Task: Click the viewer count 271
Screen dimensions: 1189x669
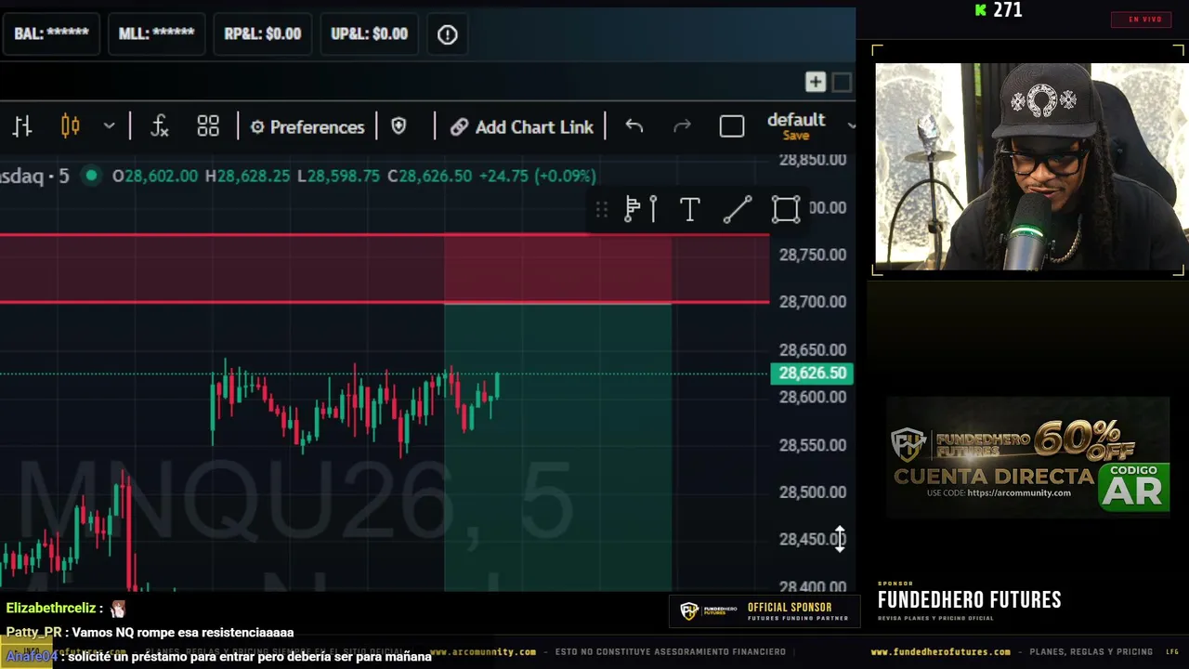Action: coord(1008,10)
